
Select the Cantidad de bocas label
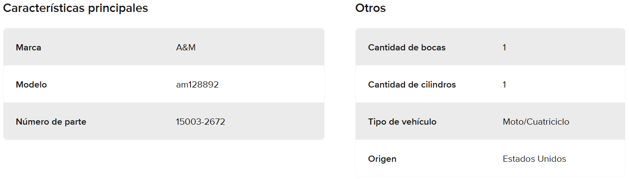pos(407,48)
